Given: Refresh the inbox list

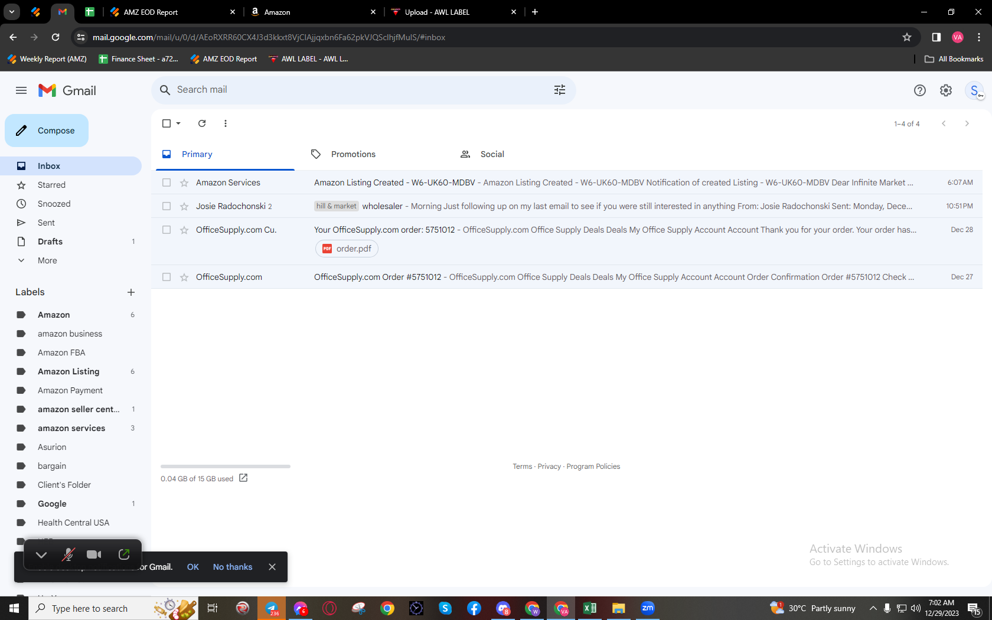Looking at the screenshot, I should [202, 123].
